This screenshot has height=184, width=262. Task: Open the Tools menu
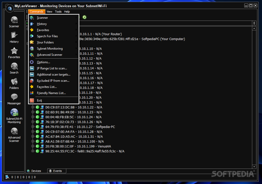click(58, 12)
